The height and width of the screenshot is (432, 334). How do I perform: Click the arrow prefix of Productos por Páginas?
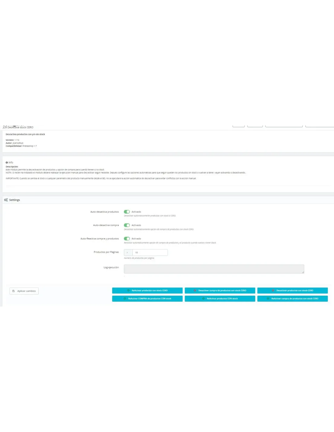click(x=128, y=252)
